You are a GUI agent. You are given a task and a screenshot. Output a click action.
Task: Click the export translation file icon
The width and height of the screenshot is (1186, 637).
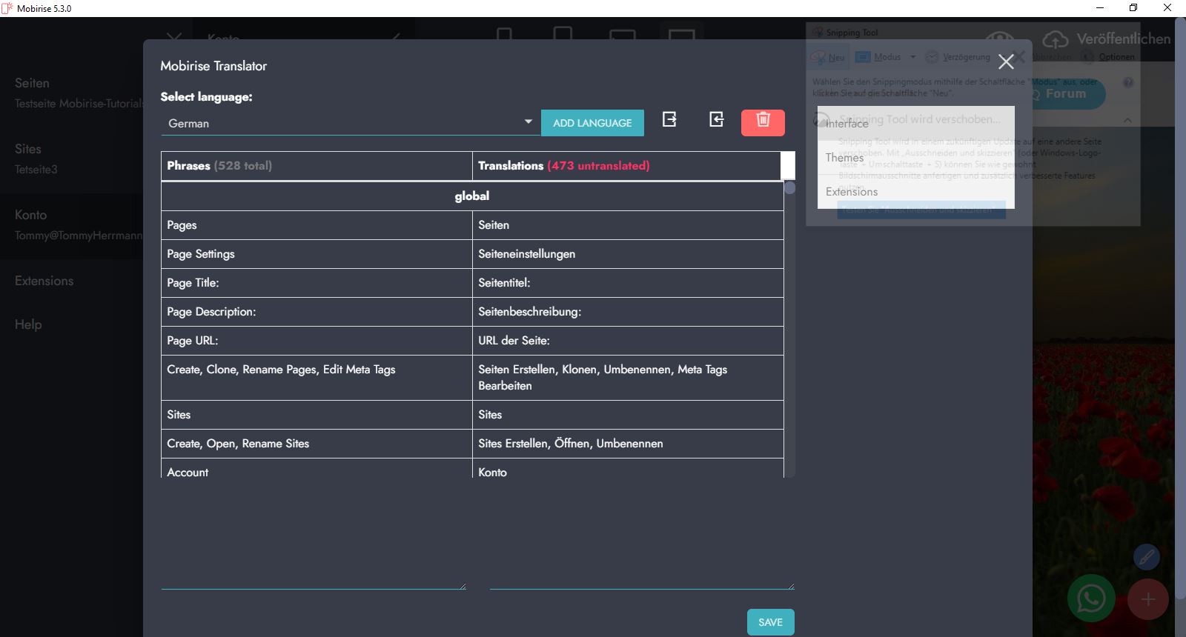point(669,119)
